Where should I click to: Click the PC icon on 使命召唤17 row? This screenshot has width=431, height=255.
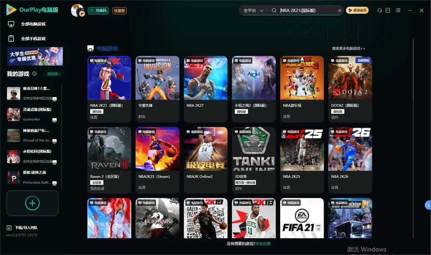pos(54,99)
